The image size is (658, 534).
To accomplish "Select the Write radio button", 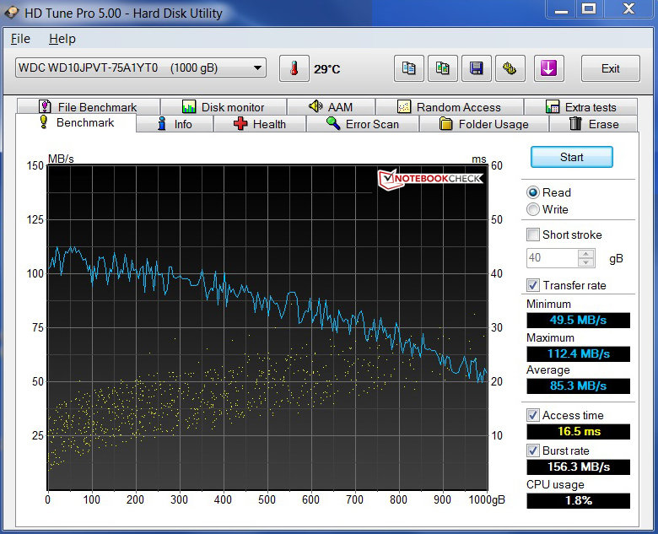I will pos(533,209).
